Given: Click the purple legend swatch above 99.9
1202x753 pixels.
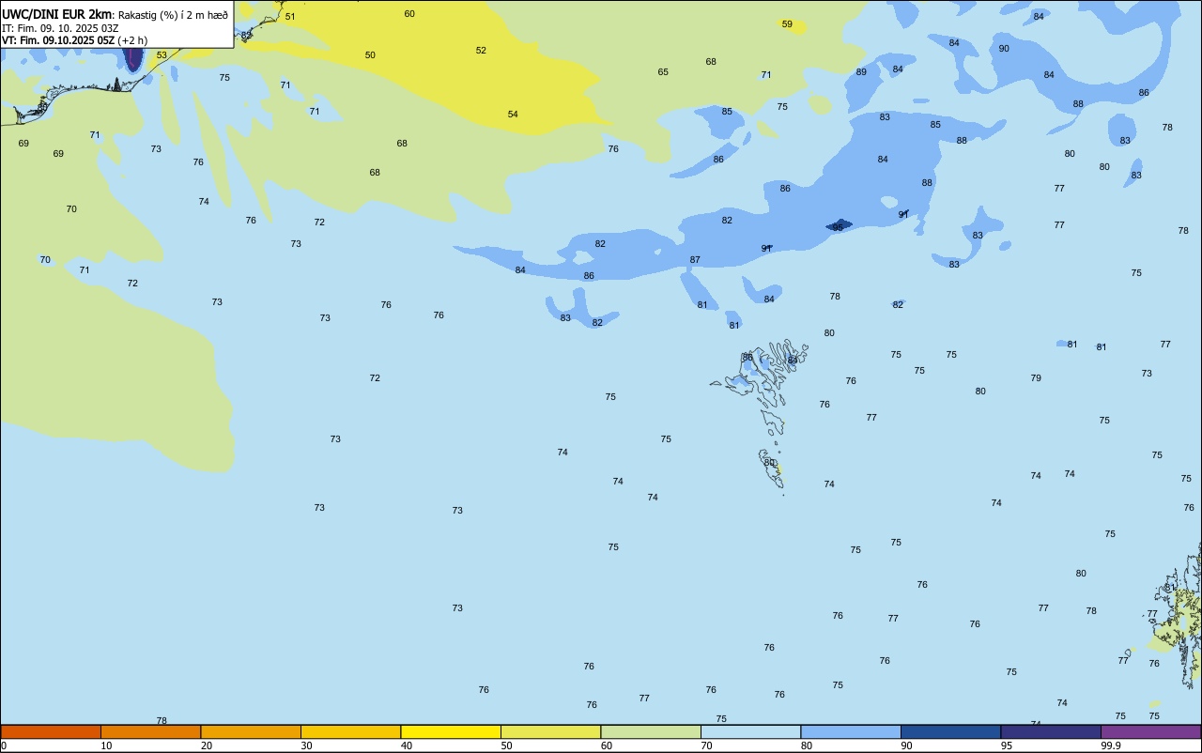Looking at the screenshot, I should 1150,731.
